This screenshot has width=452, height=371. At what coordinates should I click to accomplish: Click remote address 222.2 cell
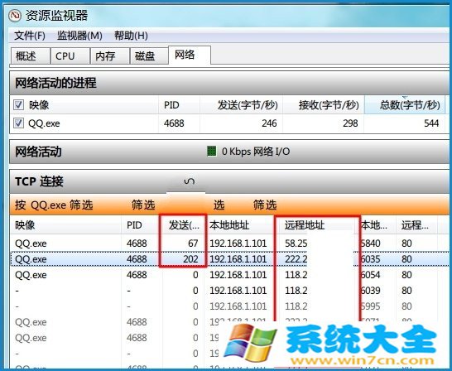[296, 259]
